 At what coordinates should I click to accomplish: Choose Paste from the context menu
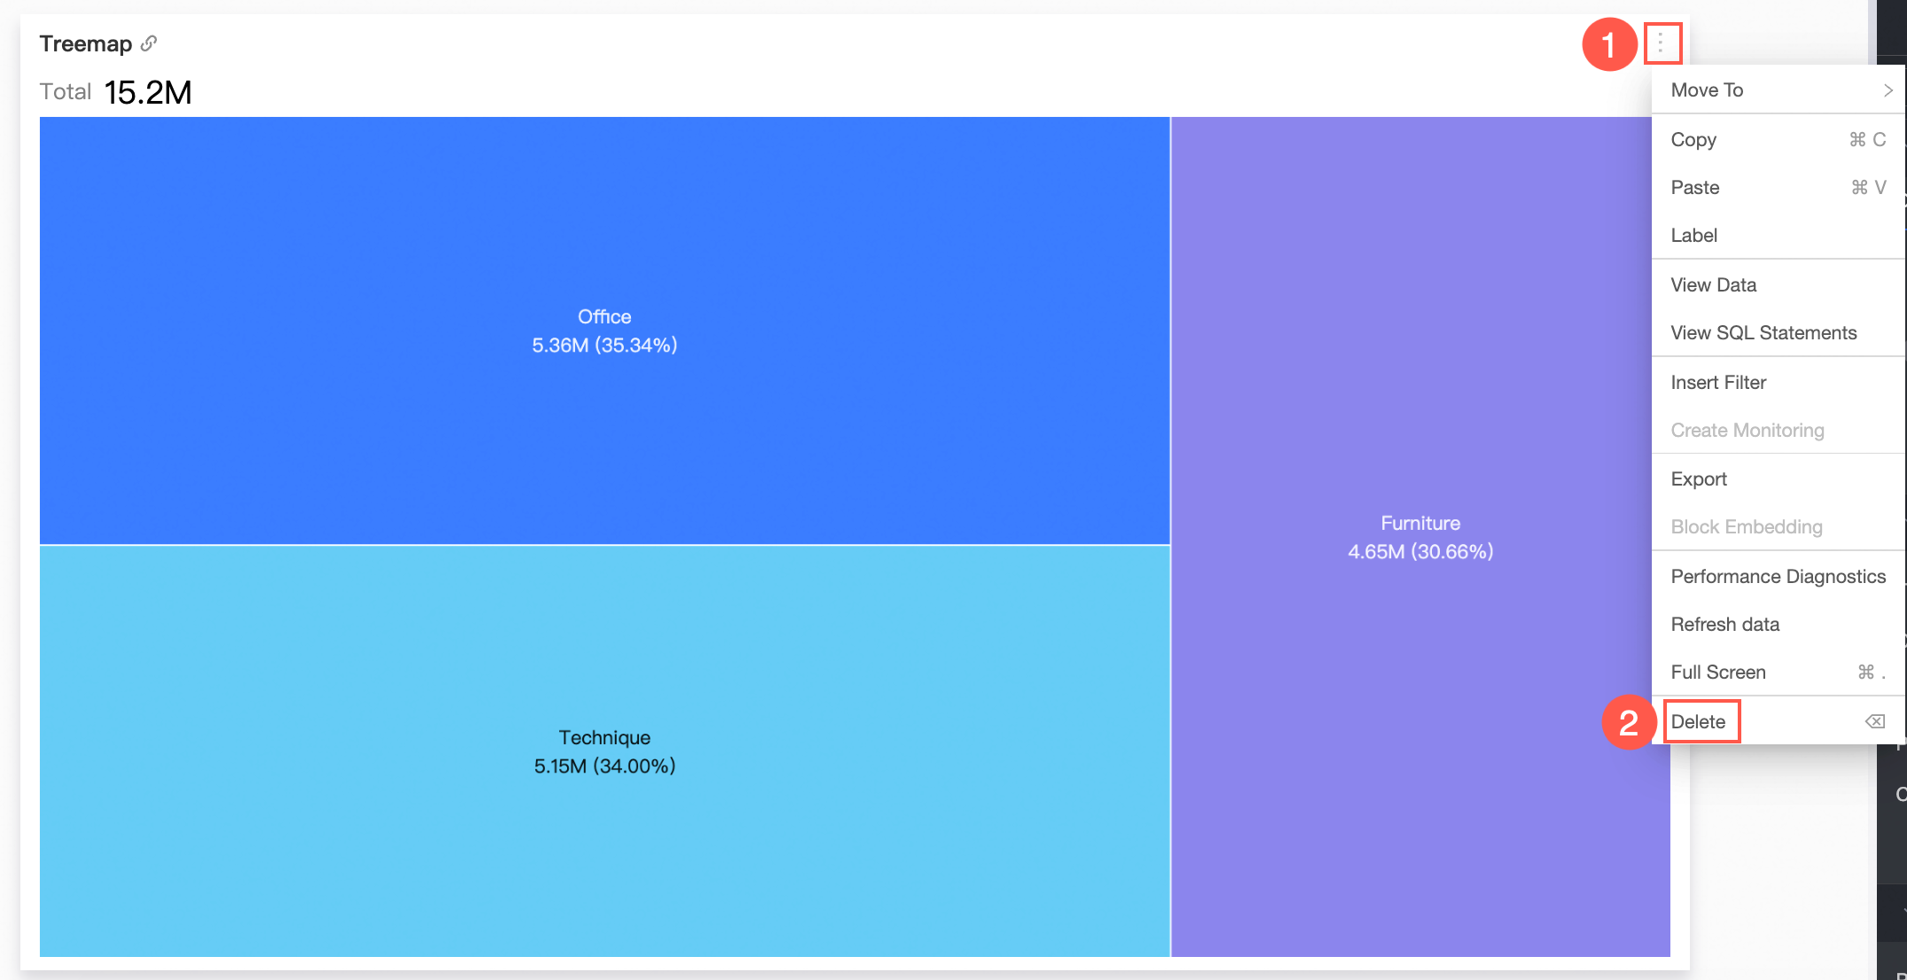click(1694, 188)
